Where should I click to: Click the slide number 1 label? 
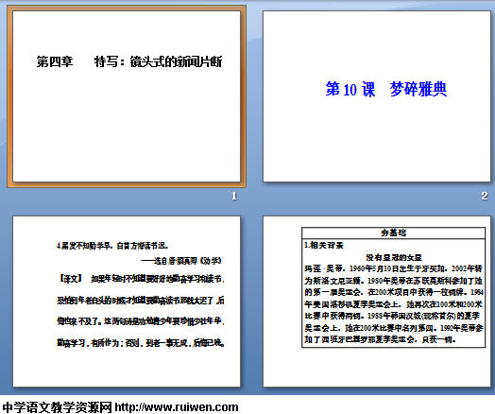click(x=234, y=196)
